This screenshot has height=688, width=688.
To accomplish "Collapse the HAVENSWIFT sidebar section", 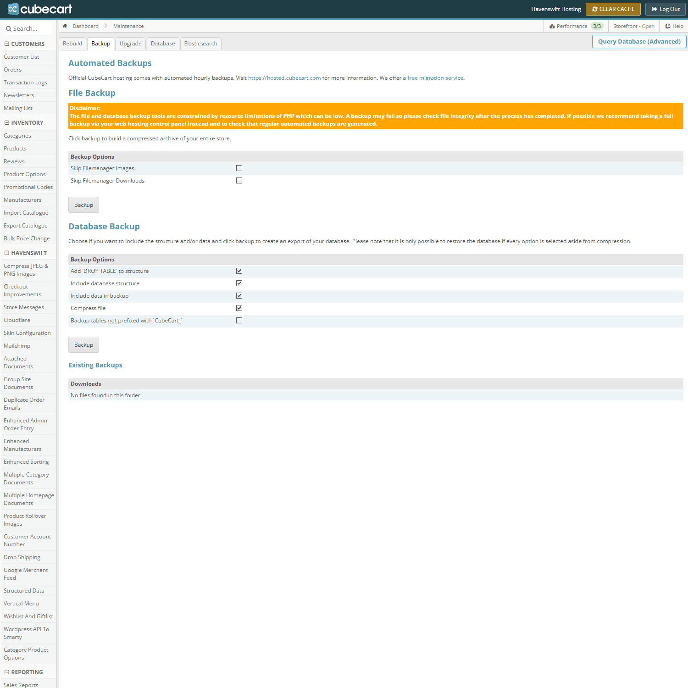I will [x=7, y=253].
